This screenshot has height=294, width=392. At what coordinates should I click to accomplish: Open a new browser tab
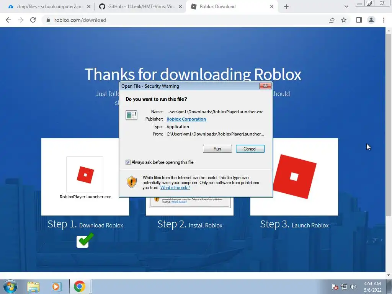(x=286, y=7)
